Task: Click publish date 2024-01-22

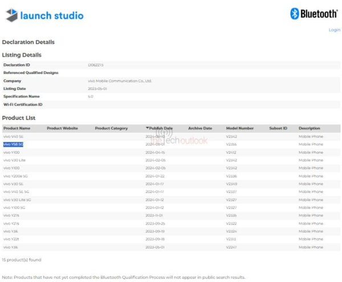Action: coord(155,176)
